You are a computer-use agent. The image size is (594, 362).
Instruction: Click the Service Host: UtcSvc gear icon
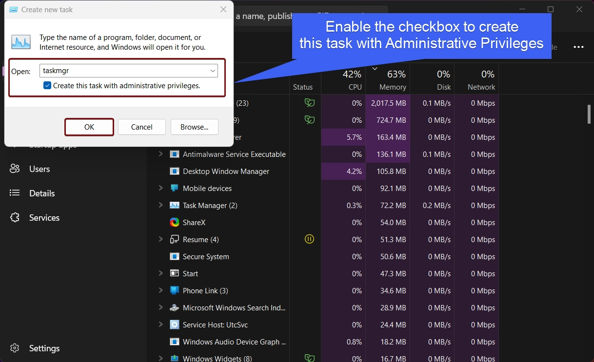[x=175, y=325]
